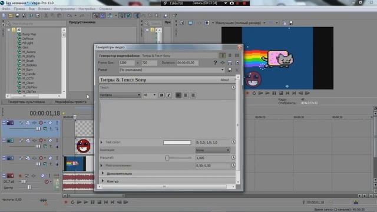Collapse the All folder in effects tree
The height and width of the screenshot is (212, 377).
point(9,30)
